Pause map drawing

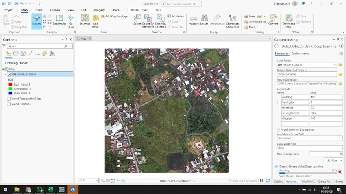261,181
